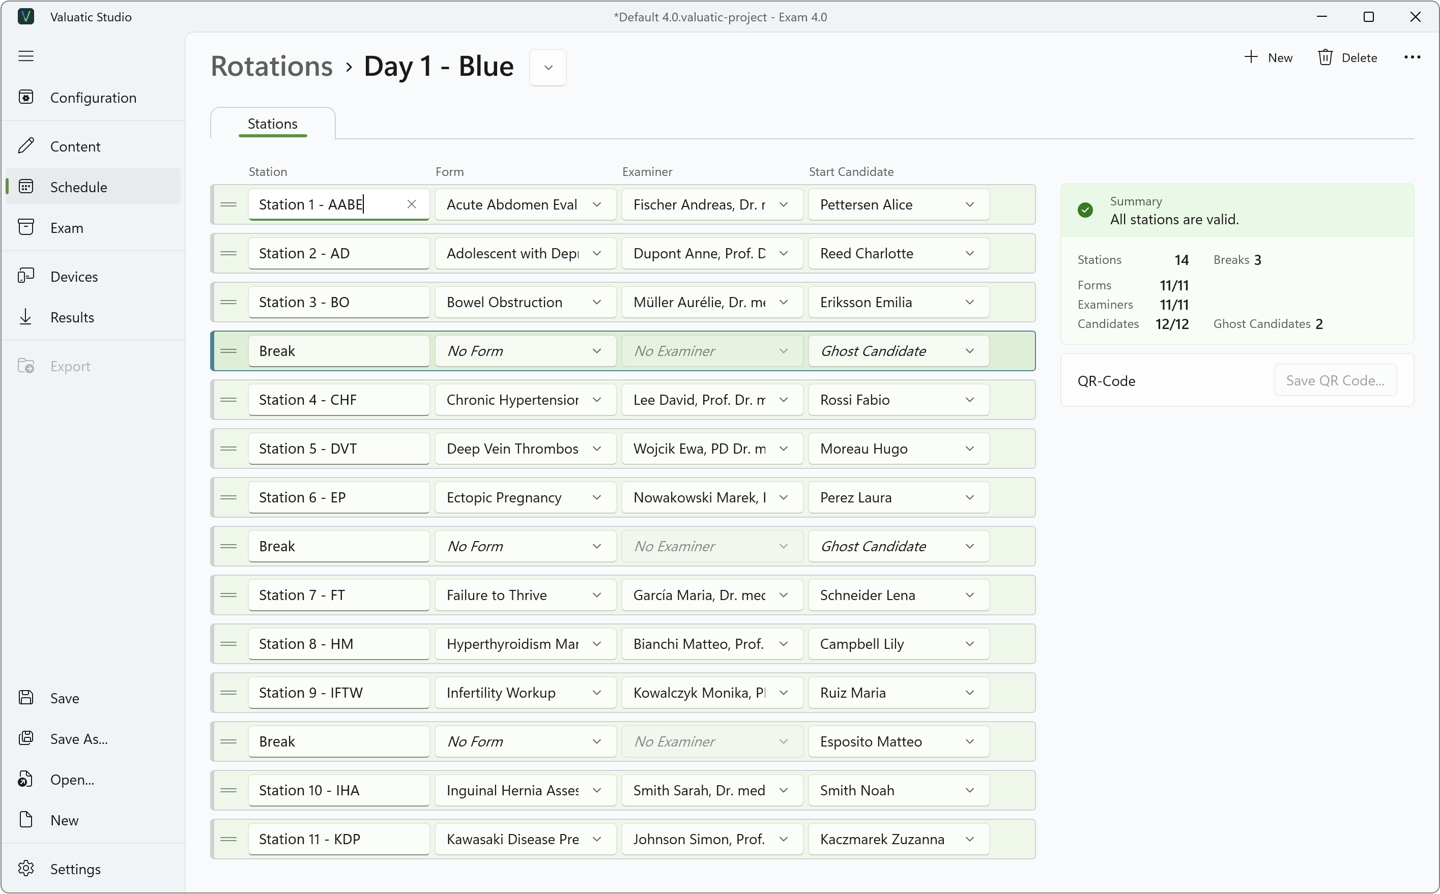This screenshot has height=894, width=1440.
Task: Open the Smith Sarah examiner dropdown
Action: point(712,790)
